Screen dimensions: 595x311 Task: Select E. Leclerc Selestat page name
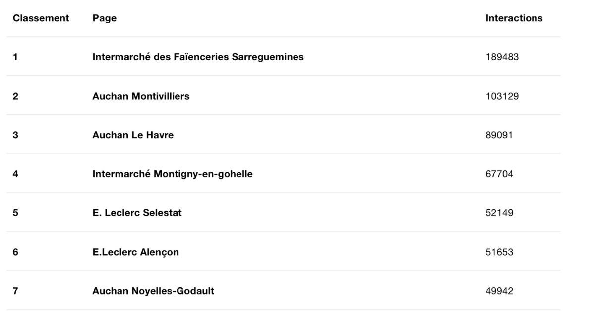pyautogui.click(x=137, y=213)
